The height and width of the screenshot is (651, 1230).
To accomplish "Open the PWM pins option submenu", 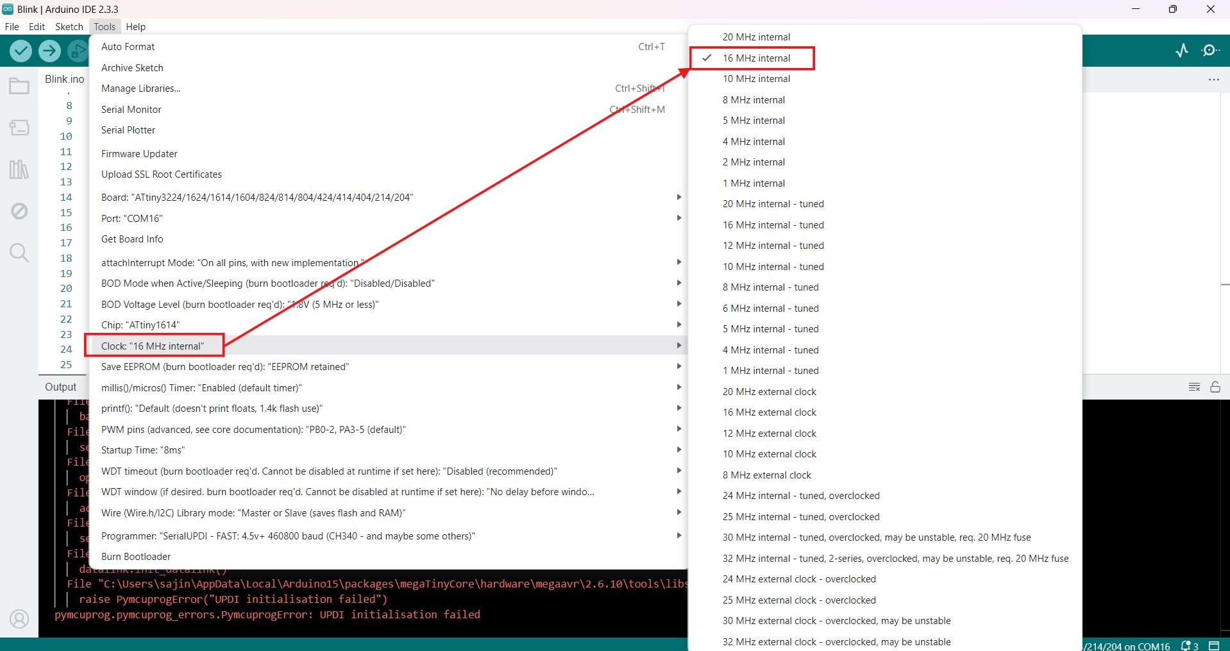I will coord(387,430).
